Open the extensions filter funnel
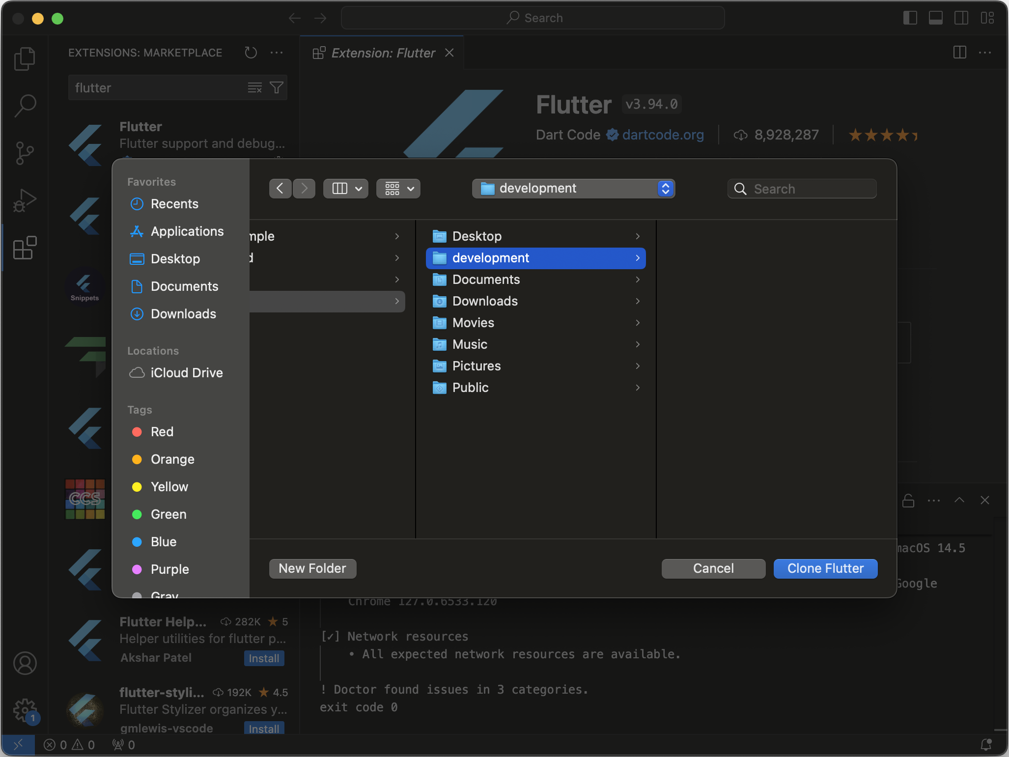The image size is (1009, 757). click(x=277, y=88)
